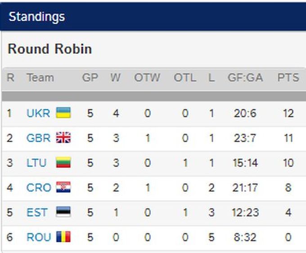
Task: Open the GBR team link
Action: (38, 138)
